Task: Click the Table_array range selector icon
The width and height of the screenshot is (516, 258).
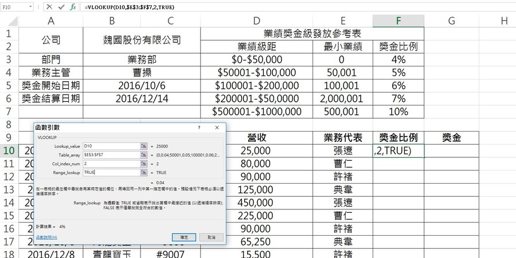Action: point(144,155)
